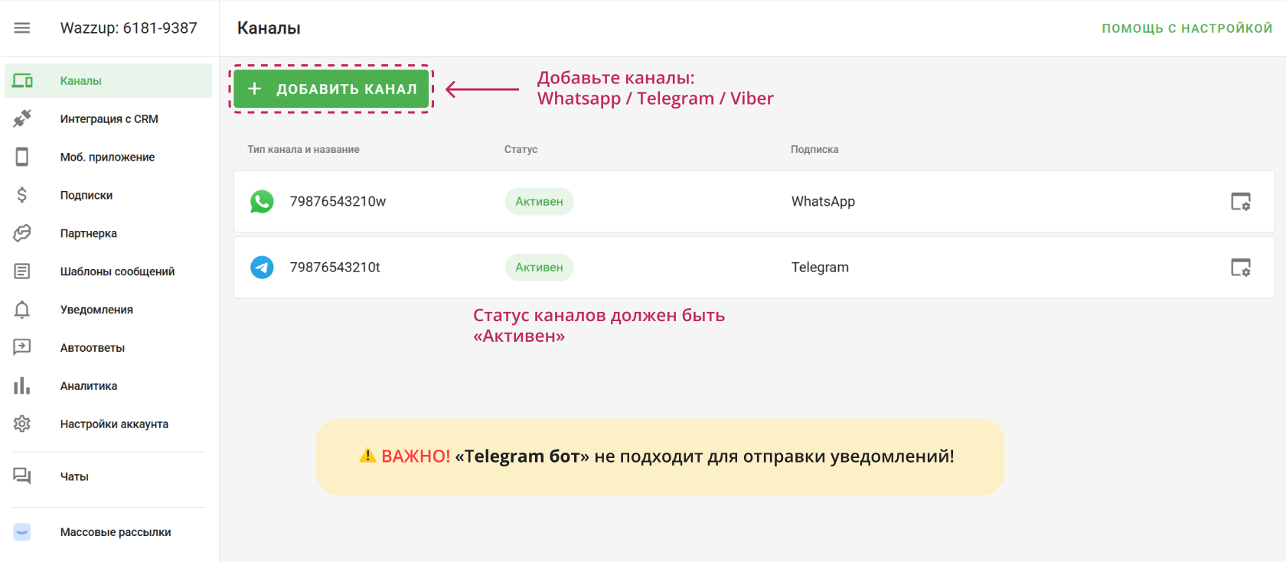Open settings icon for WhatsApp channel 79876543210w
Image resolution: width=1286 pixels, height=562 pixels.
coord(1241,202)
